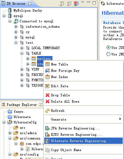Click the New Table menu icon

tap(47, 64)
